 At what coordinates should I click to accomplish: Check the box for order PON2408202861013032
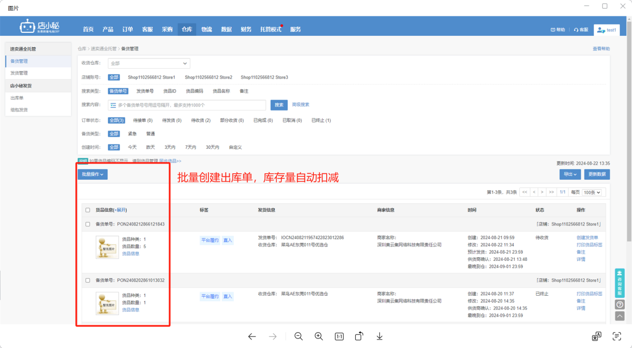pos(88,280)
